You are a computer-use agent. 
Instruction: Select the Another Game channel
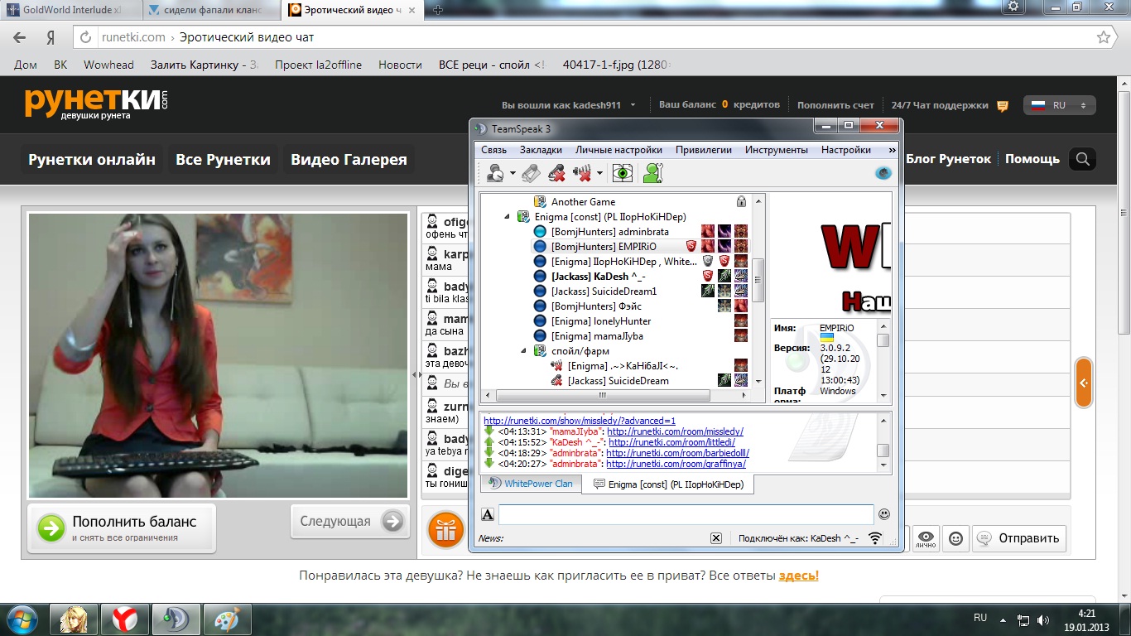point(583,201)
